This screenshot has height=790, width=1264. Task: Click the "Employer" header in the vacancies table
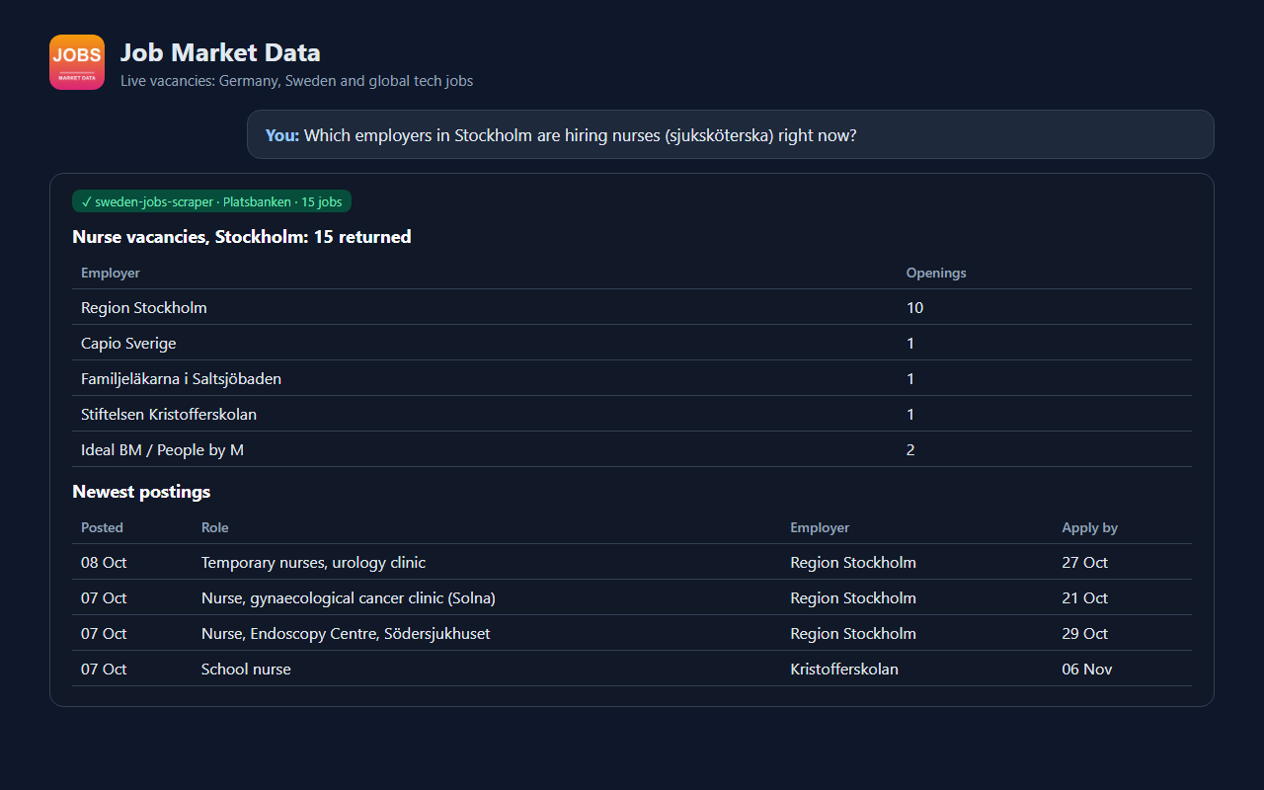pyautogui.click(x=111, y=273)
